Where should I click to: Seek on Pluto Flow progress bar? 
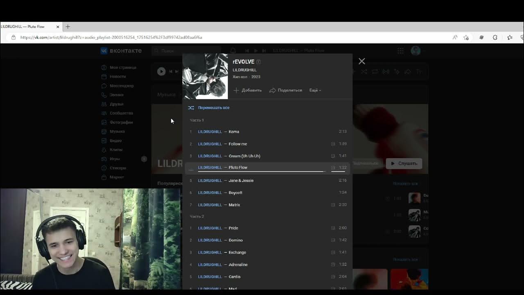coord(261,171)
